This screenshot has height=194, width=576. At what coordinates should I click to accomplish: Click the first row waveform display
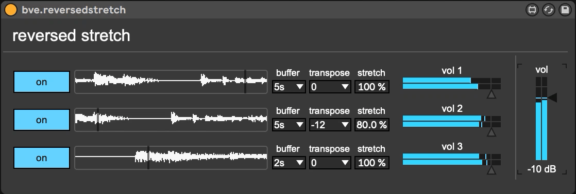point(171,82)
